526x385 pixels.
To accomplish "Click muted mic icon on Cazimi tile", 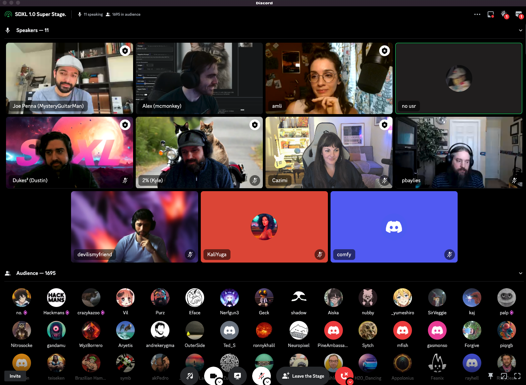I will pyautogui.click(x=385, y=180).
